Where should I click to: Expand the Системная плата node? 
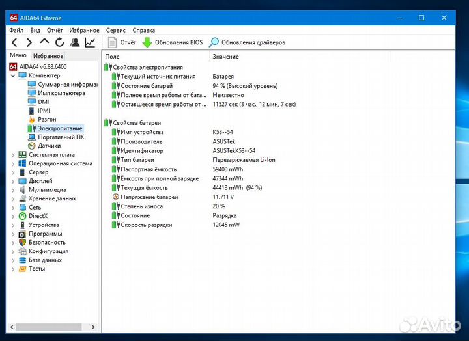pos(13,155)
